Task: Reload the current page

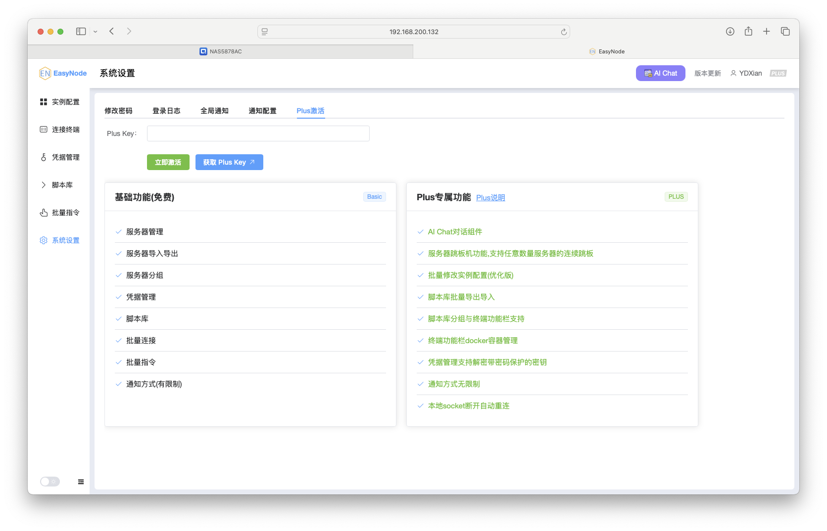Action: tap(563, 31)
